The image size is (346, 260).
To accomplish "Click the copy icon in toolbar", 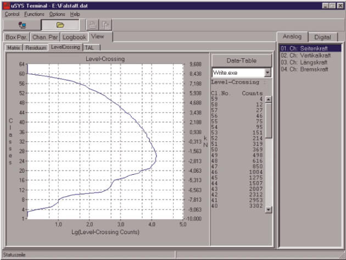I will pos(105,25).
